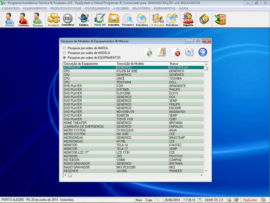Select Pesquisar por ordem de MARCA

(x=64, y=48)
